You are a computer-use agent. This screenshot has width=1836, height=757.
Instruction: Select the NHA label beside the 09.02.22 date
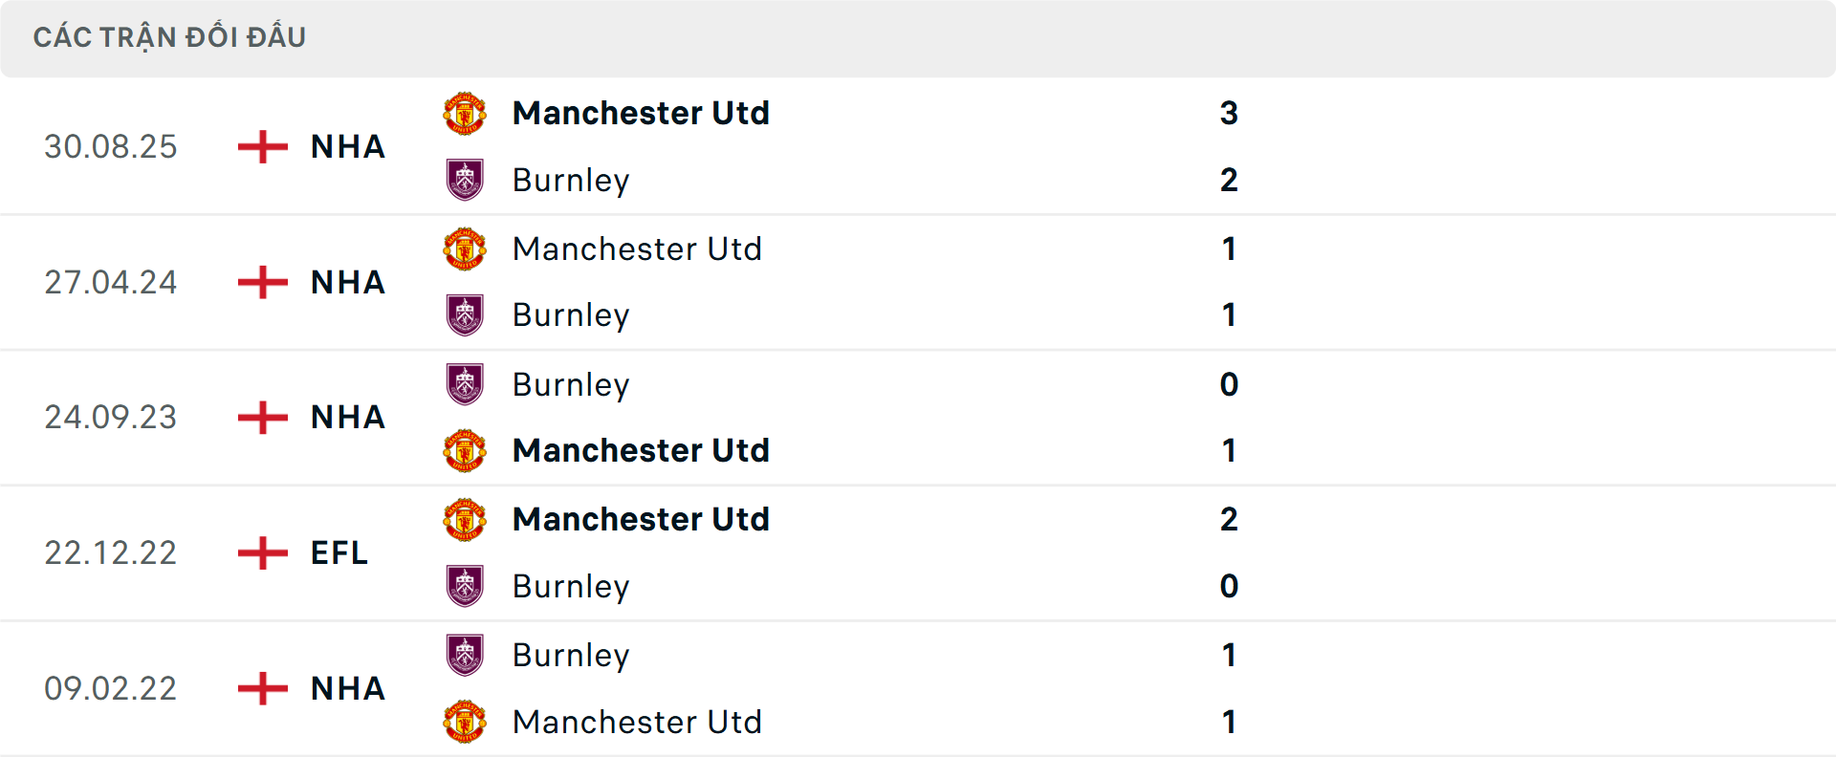click(346, 688)
